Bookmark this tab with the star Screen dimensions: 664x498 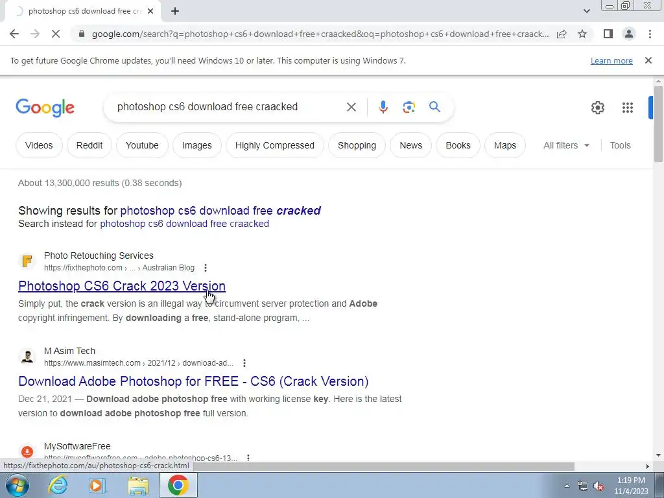(582, 34)
